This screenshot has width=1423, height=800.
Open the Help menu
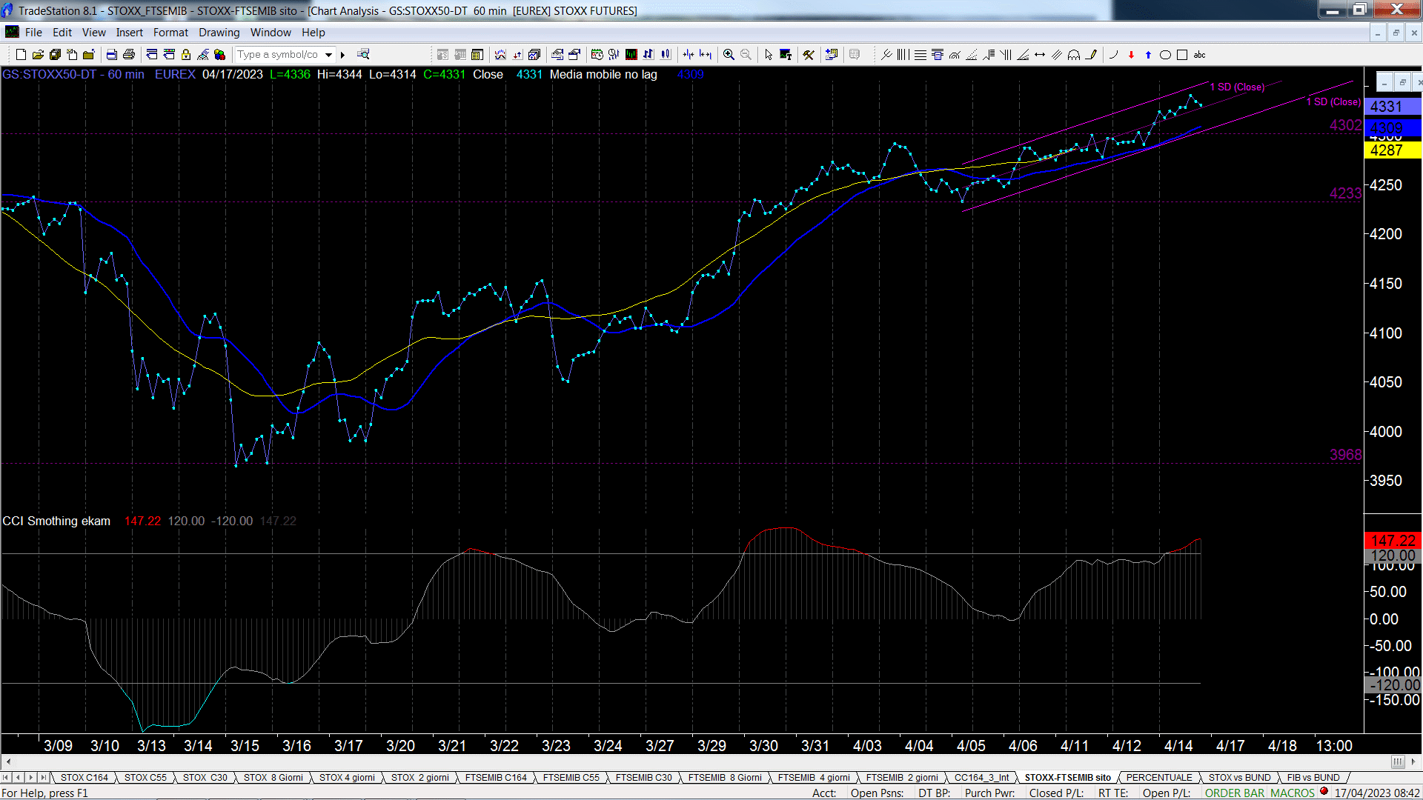314,33
